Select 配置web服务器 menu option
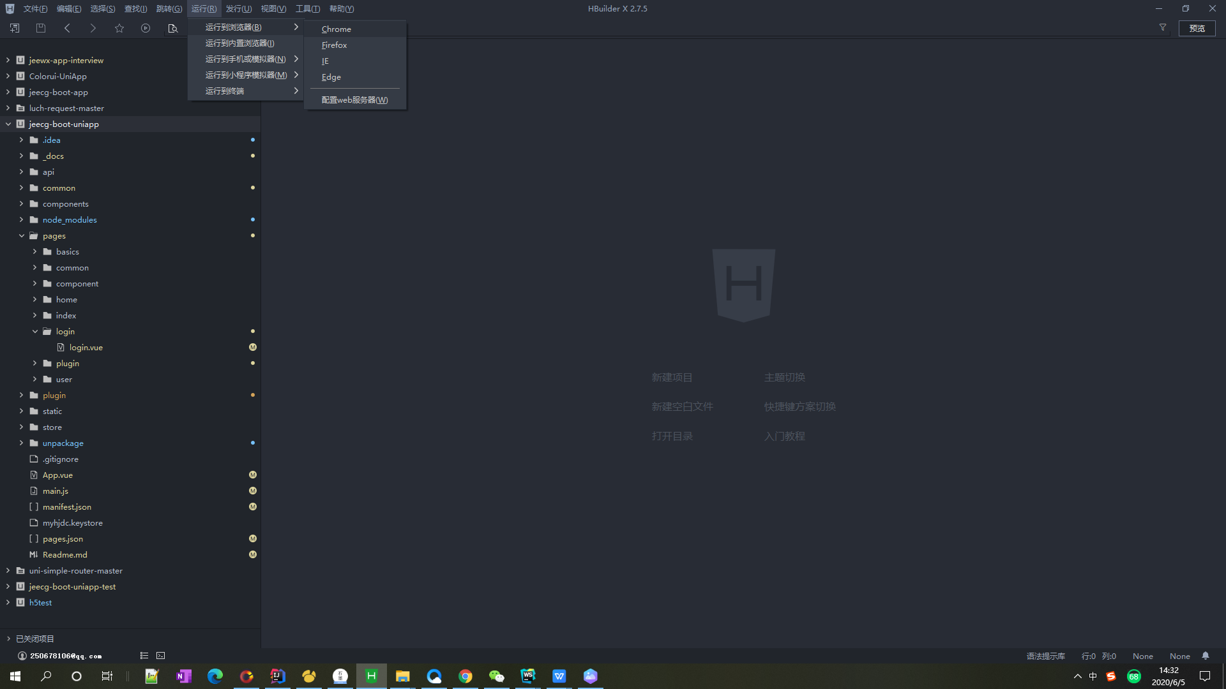The height and width of the screenshot is (689, 1226). coord(354,100)
